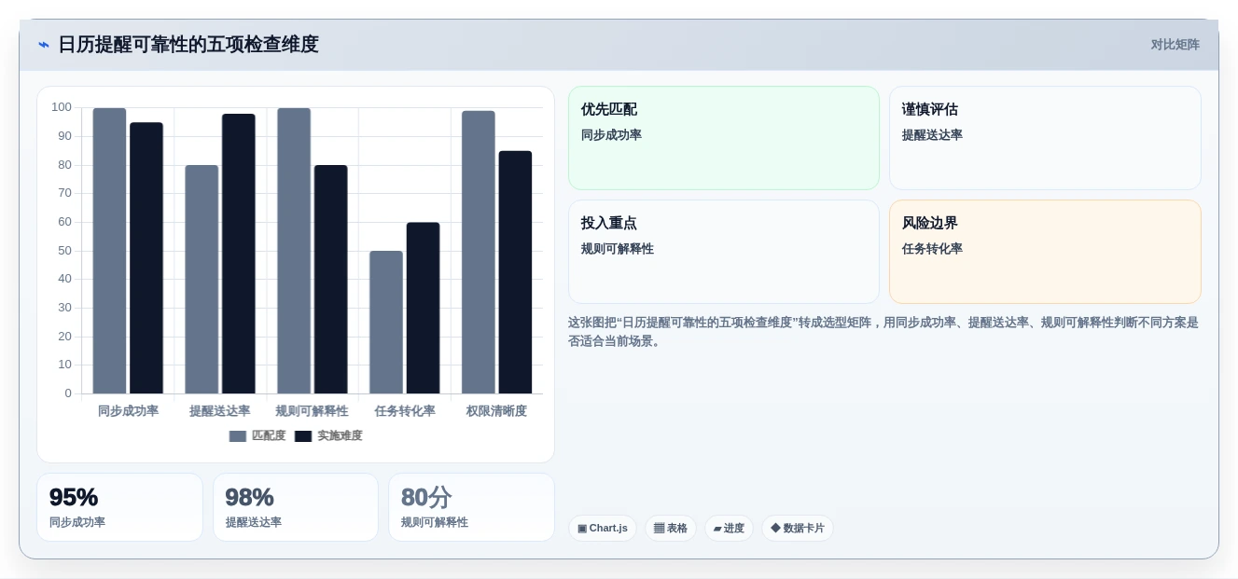1238x579 pixels.
Task: Click the 任务转化率 text in 风险边界 card
Action: [x=932, y=249]
